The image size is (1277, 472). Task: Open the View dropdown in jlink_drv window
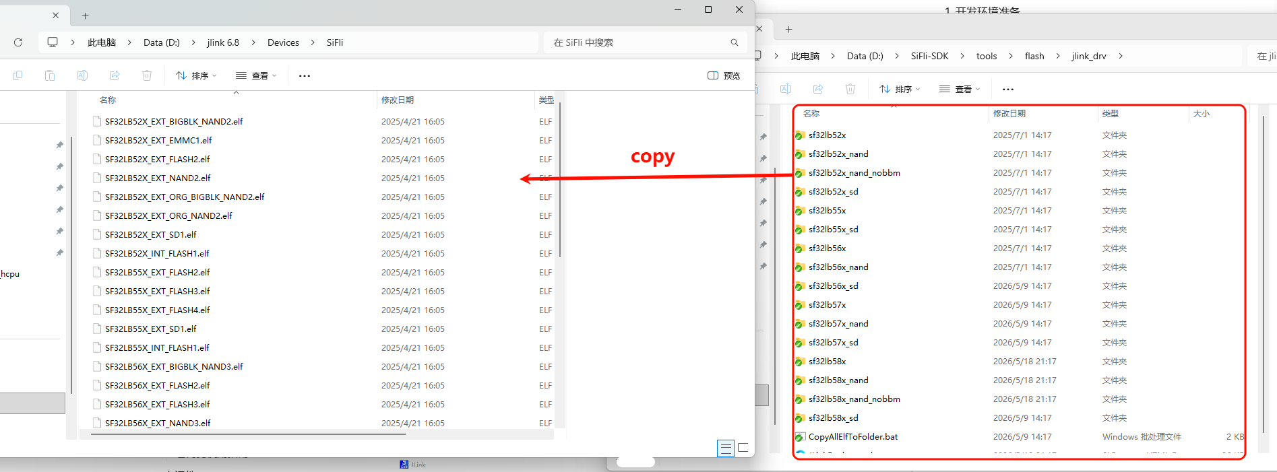960,89
